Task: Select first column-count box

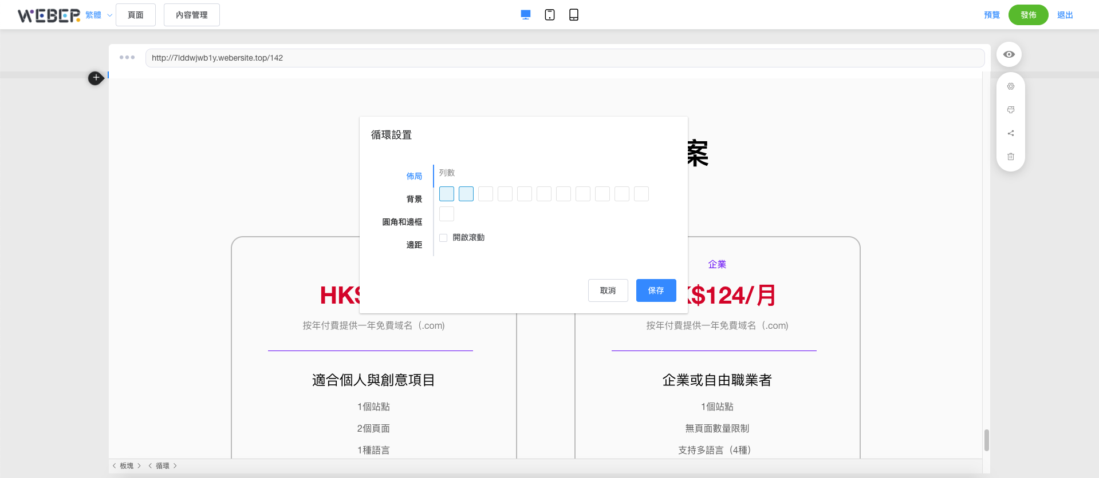Action: pos(447,194)
